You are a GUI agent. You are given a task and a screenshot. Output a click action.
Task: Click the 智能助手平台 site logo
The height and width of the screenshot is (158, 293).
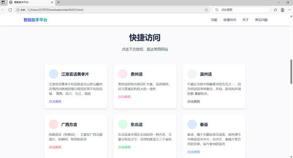pos(35,20)
